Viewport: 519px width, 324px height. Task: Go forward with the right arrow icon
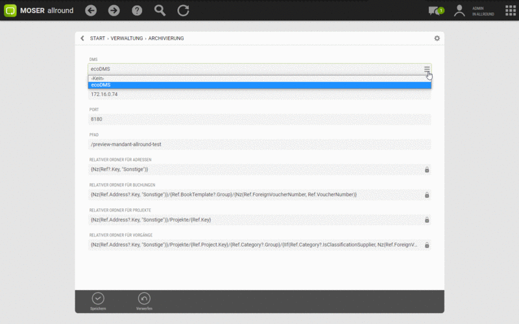tap(114, 10)
